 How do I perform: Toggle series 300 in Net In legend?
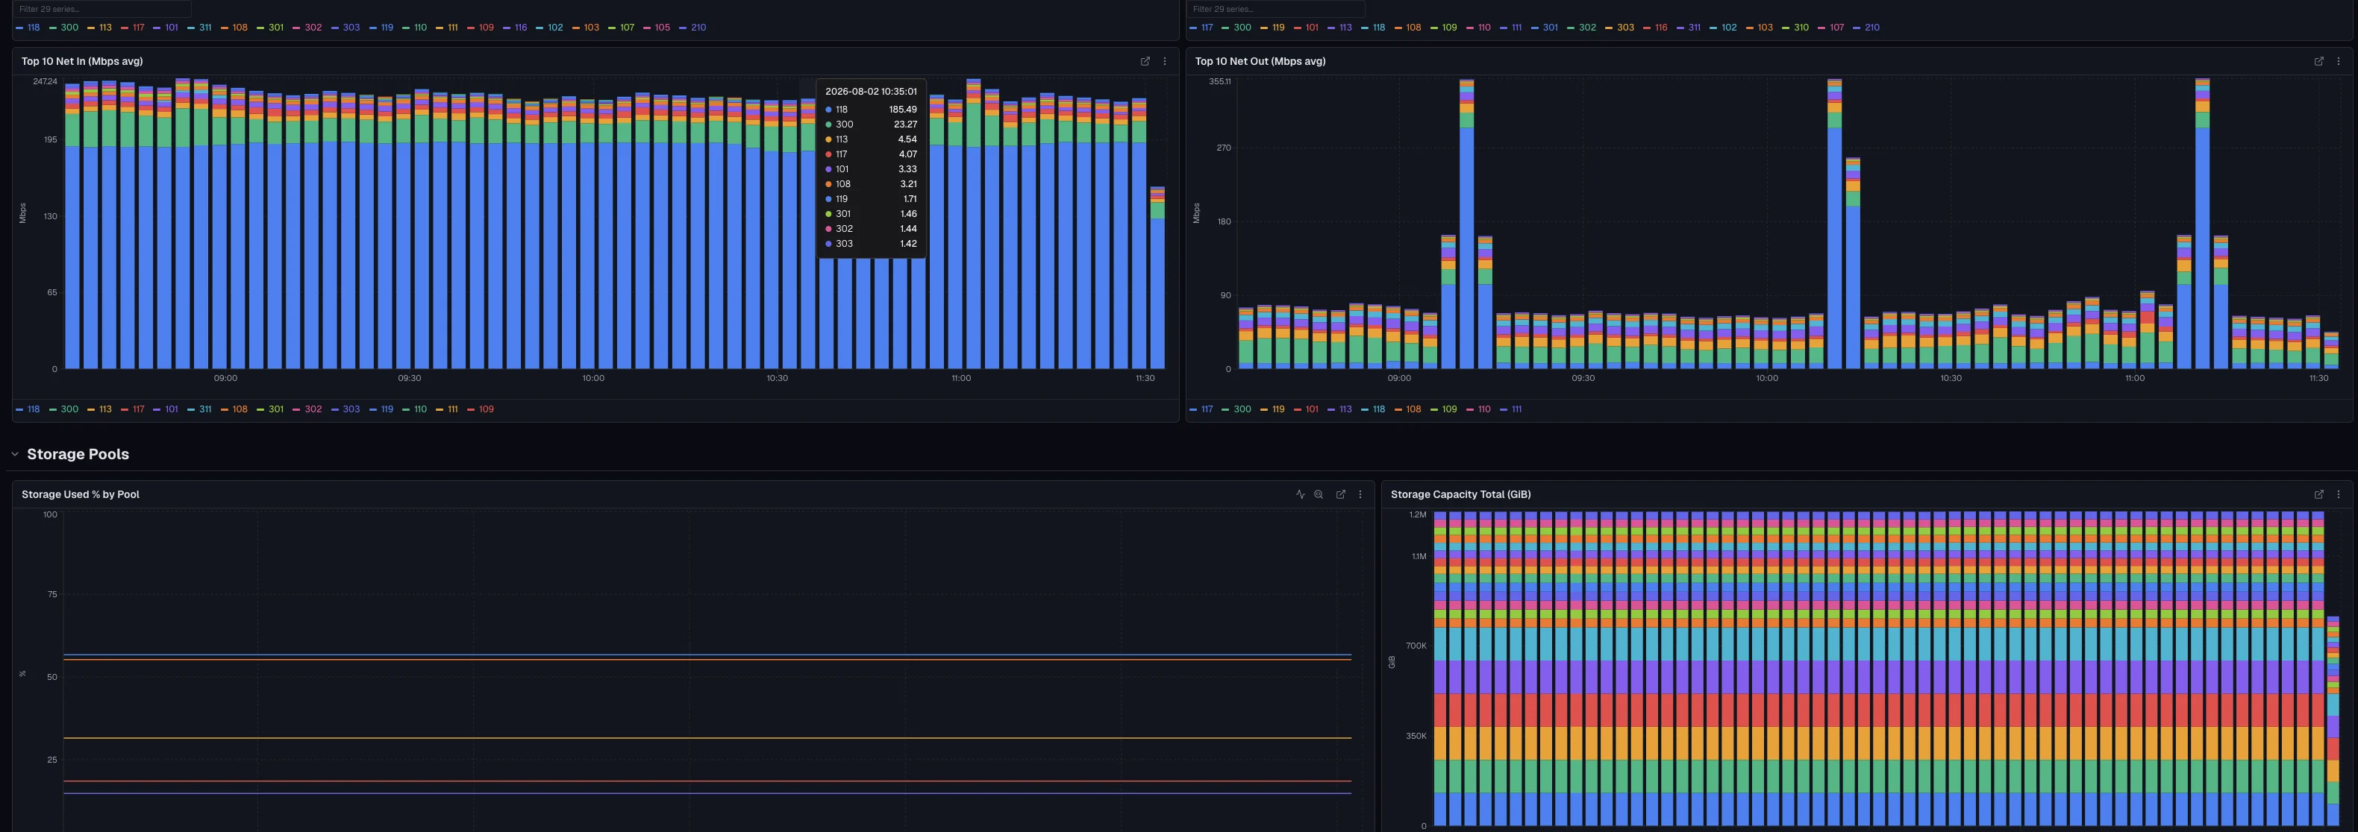click(64, 409)
